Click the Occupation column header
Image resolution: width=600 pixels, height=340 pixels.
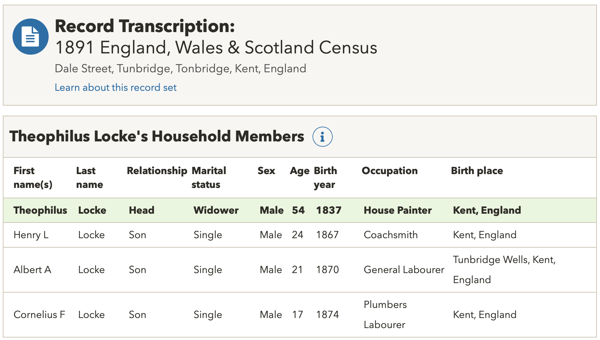pyautogui.click(x=389, y=171)
